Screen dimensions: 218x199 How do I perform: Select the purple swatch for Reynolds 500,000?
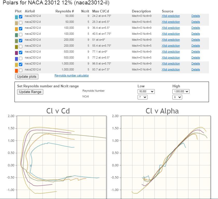(17, 52)
